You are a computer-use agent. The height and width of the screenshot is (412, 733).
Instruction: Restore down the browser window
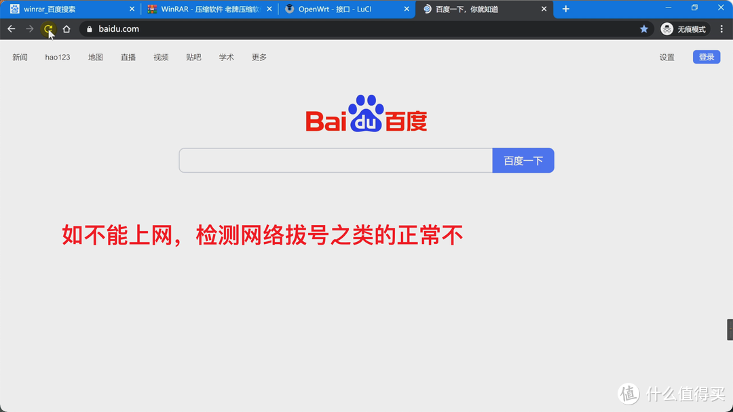[695, 7]
